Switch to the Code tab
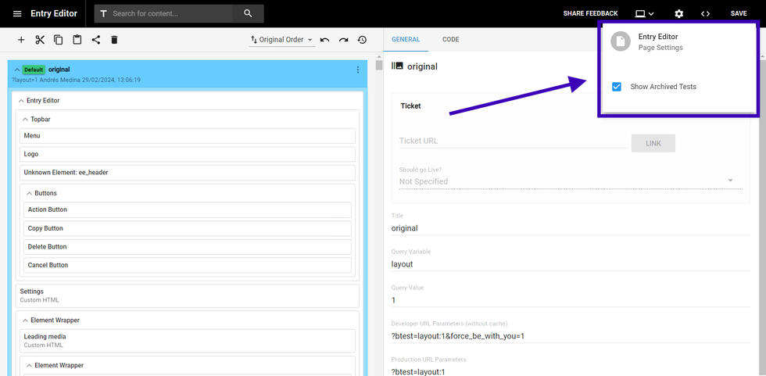 point(450,40)
